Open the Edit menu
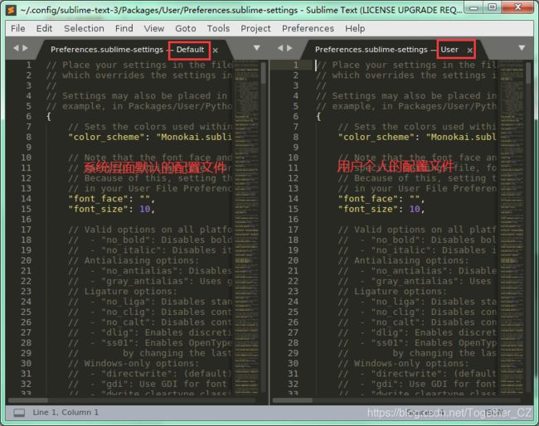The image size is (539, 426). (44, 28)
